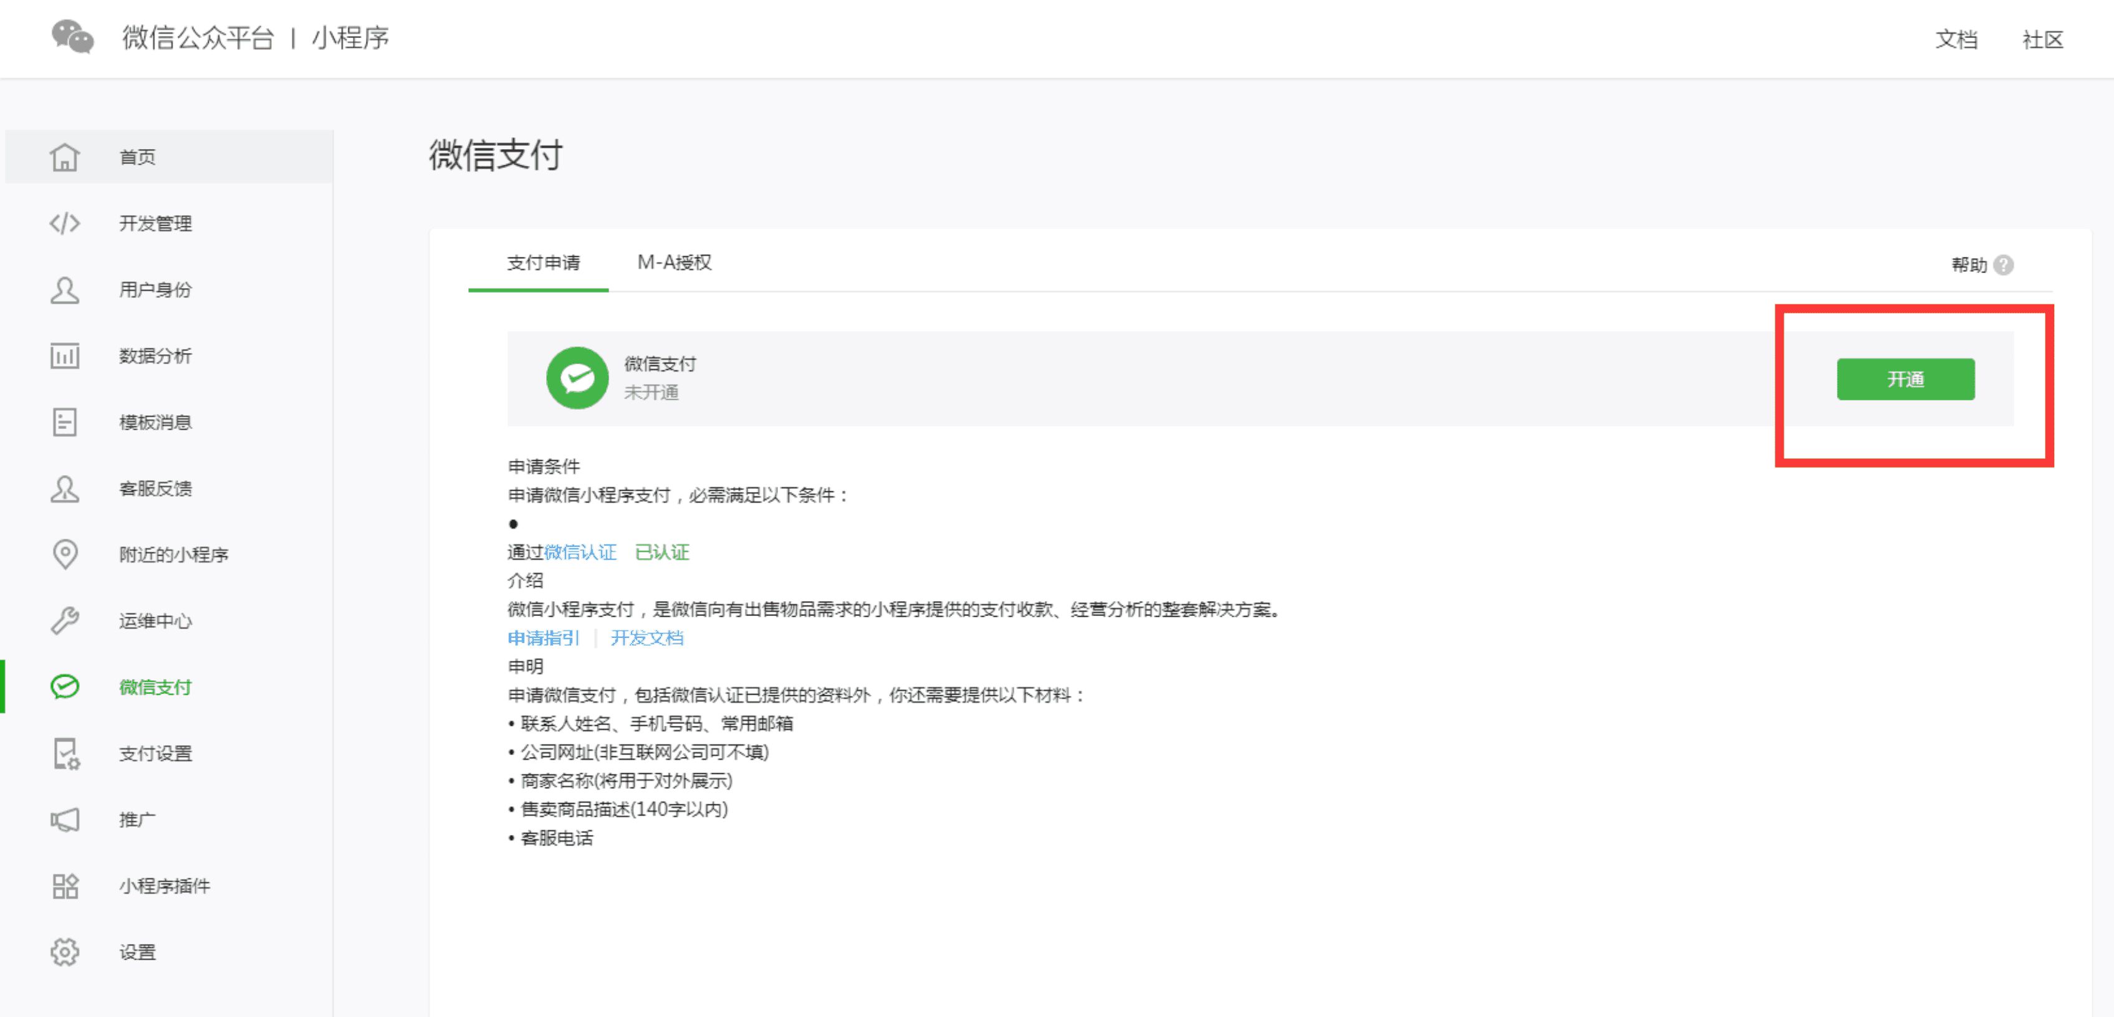Open the 社区 link in header
This screenshot has height=1017, width=2114.
click(2044, 39)
